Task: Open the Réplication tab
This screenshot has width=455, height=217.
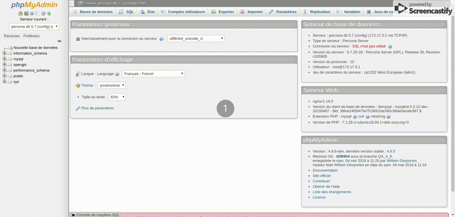Action: click(317, 12)
